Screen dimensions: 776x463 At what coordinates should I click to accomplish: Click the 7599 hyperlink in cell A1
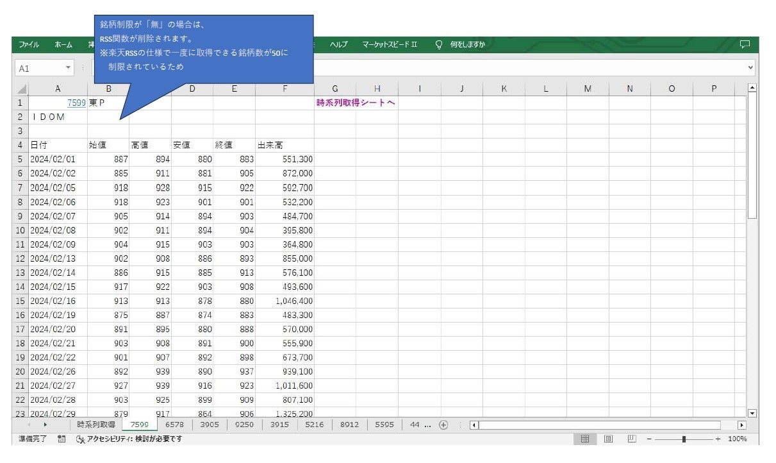point(76,103)
